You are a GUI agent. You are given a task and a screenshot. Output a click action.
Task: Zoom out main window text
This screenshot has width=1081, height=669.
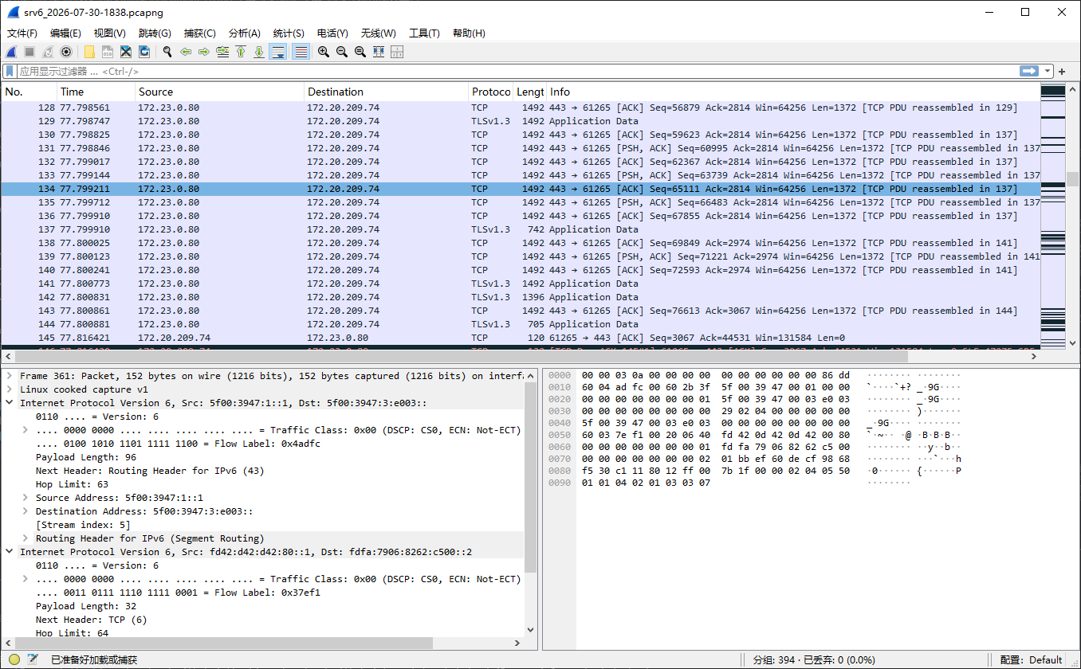pyautogui.click(x=342, y=52)
